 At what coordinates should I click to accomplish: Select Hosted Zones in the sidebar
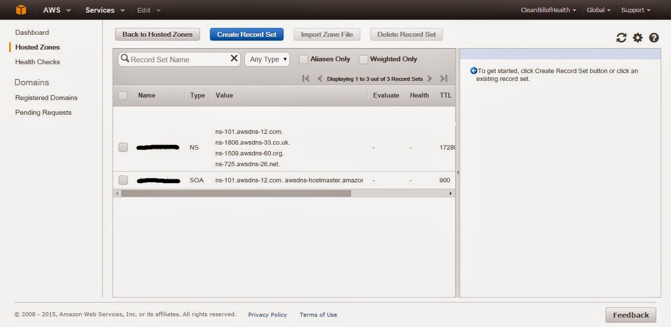click(x=37, y=47)
